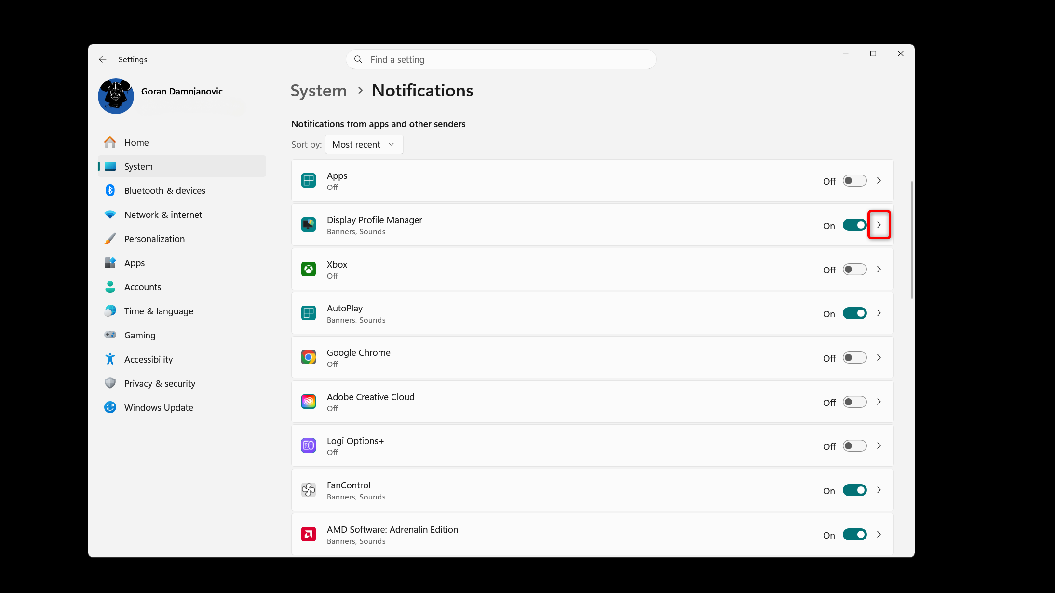Open the Sort by Most recent dropdown
This screenshot has height=593, width=1055.
point(364,145)
